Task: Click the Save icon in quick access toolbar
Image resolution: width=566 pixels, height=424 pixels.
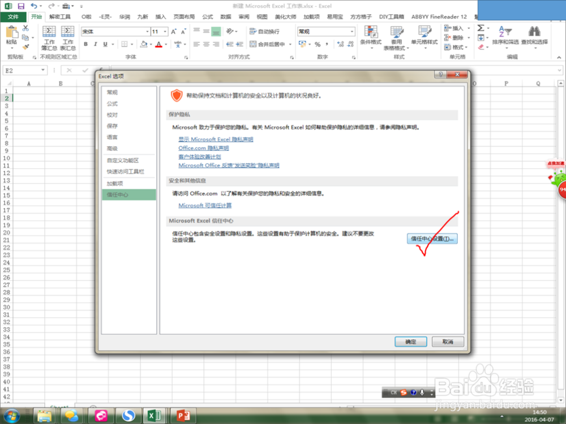Action: [x=20, y=6]
